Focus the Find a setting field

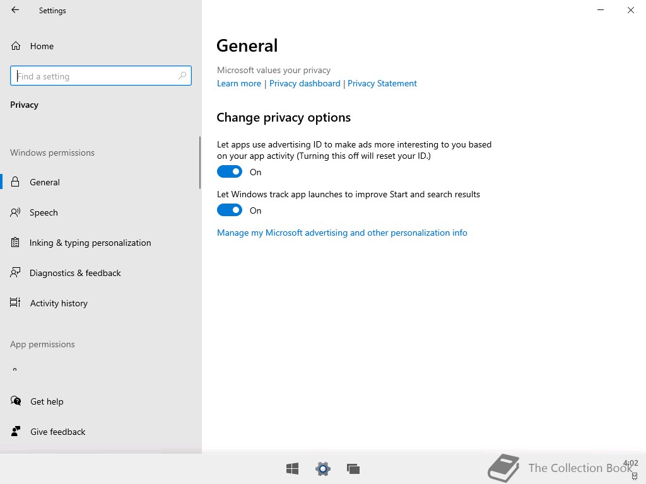point(101,76)
